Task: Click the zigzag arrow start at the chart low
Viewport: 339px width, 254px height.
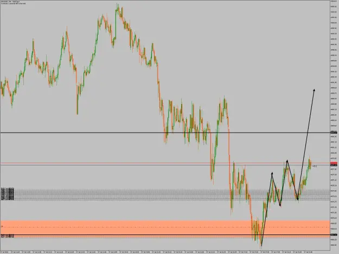Action: tap(261, 245)
